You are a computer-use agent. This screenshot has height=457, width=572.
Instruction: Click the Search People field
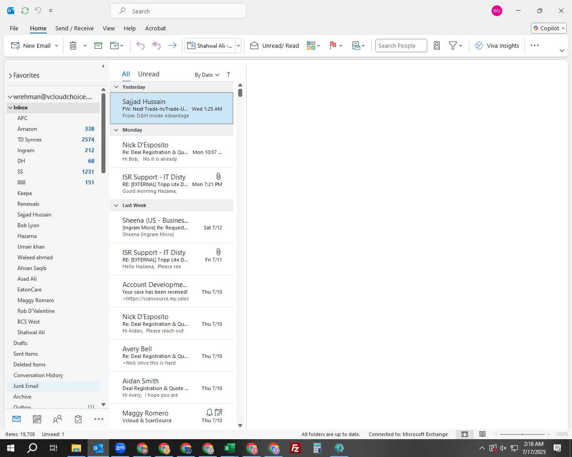tap(401, 46)
